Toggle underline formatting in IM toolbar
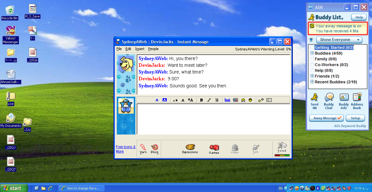Screen dimensions: 372x192 coord(217,100)
